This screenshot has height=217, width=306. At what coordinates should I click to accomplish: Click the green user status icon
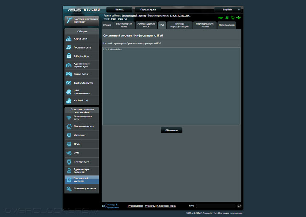[x=227, y=17]
